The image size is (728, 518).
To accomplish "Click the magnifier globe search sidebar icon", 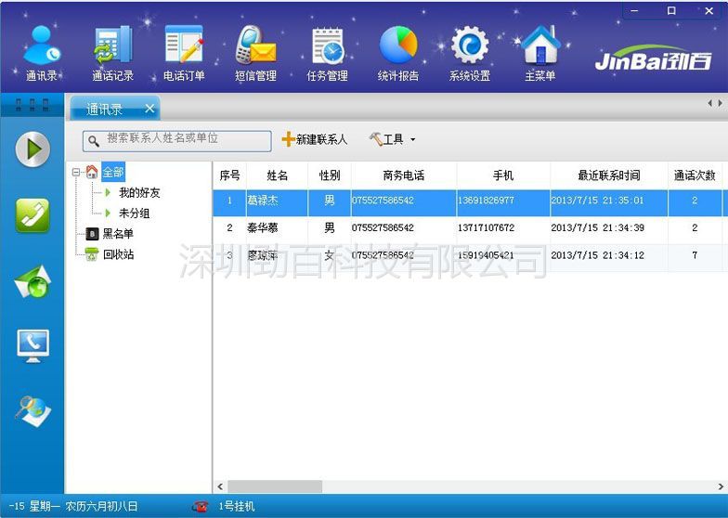I will [x=32, y=411].
